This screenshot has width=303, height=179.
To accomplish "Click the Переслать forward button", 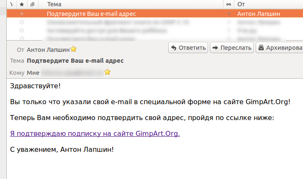I will click(x=232, y=48).
